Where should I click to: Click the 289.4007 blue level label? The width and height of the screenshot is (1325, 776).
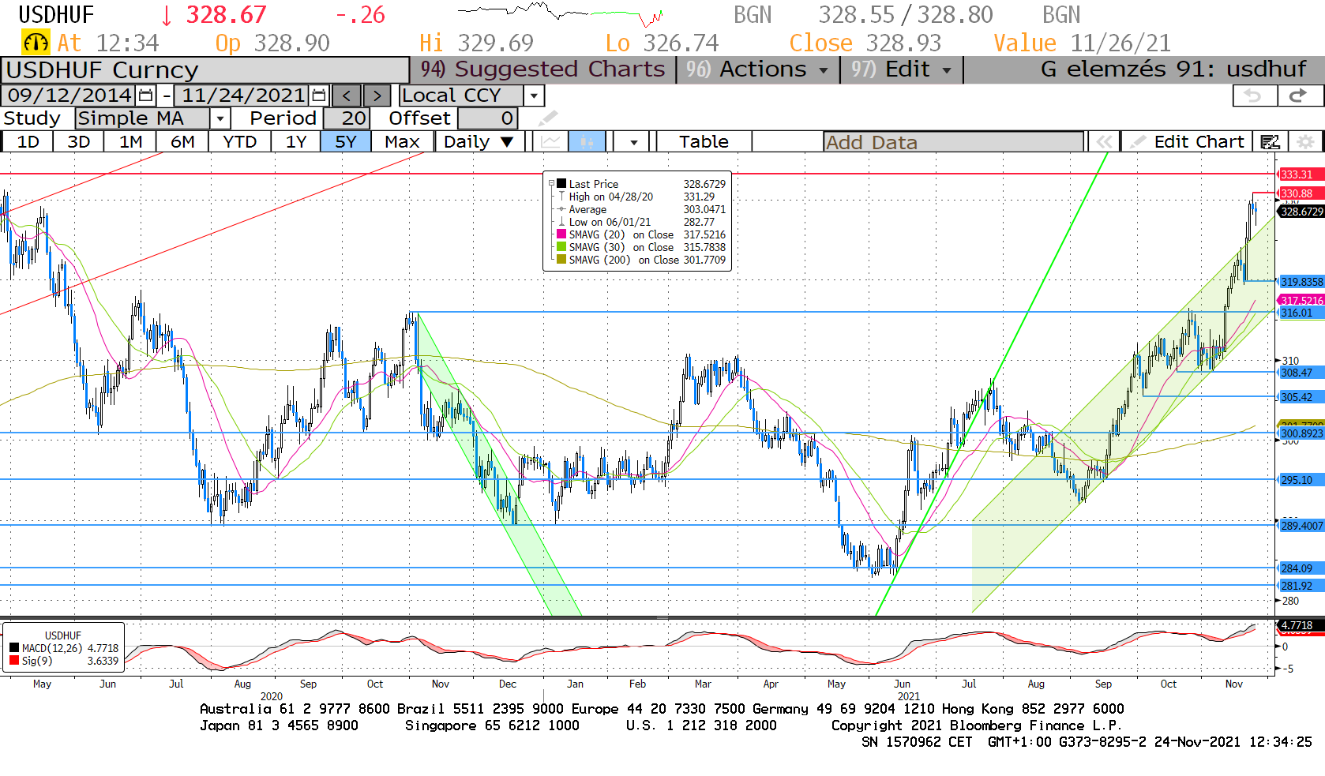coord(1301,526)
